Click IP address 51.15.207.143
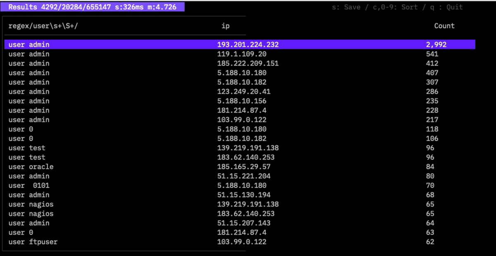This screenshot has height=256, width=496. pos(244,223)
